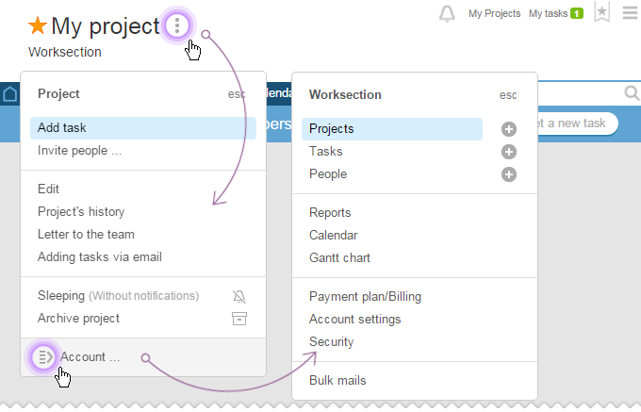
Task: Click the search magnifier icon
Action: click(x=632, y=93)
